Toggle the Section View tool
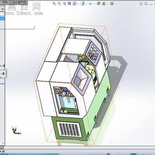 point(69,3)
